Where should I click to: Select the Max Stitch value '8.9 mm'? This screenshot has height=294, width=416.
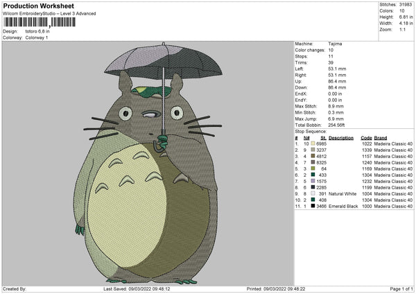[336, 106]
